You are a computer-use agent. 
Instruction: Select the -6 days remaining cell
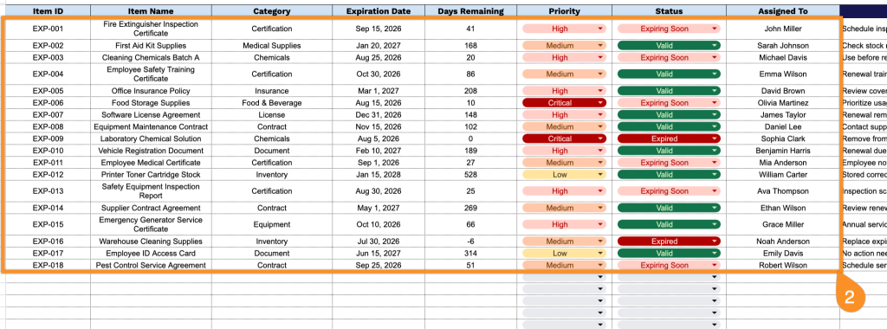tap(470, 242)
